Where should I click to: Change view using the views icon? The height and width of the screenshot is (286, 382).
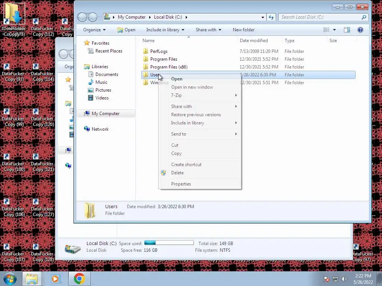[x=326, y=30]
